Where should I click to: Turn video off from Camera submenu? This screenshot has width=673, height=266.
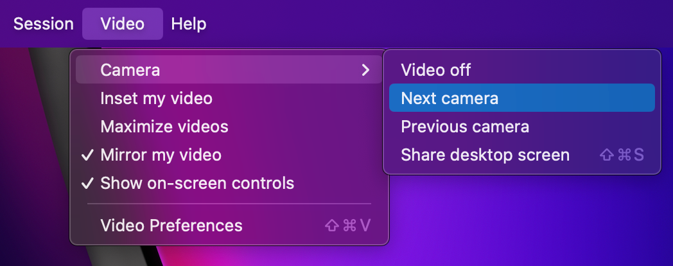[436, 69]
